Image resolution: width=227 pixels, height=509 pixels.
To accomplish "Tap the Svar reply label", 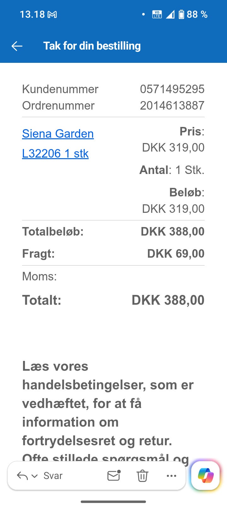I will point(53,476).
